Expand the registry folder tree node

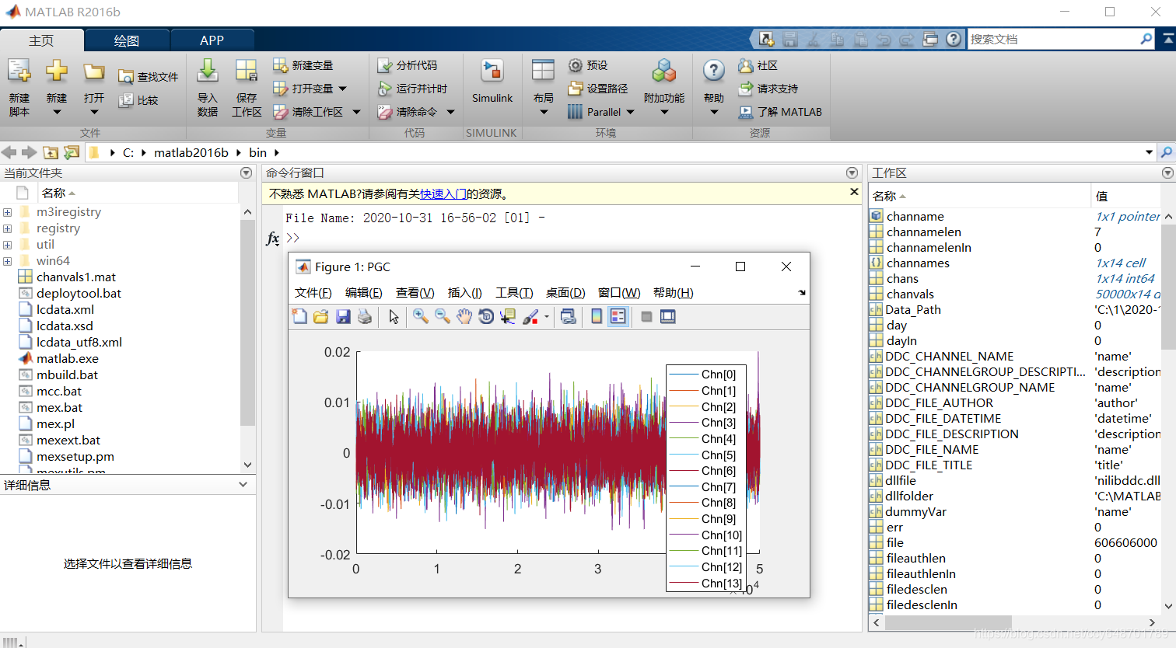(7, 228)
